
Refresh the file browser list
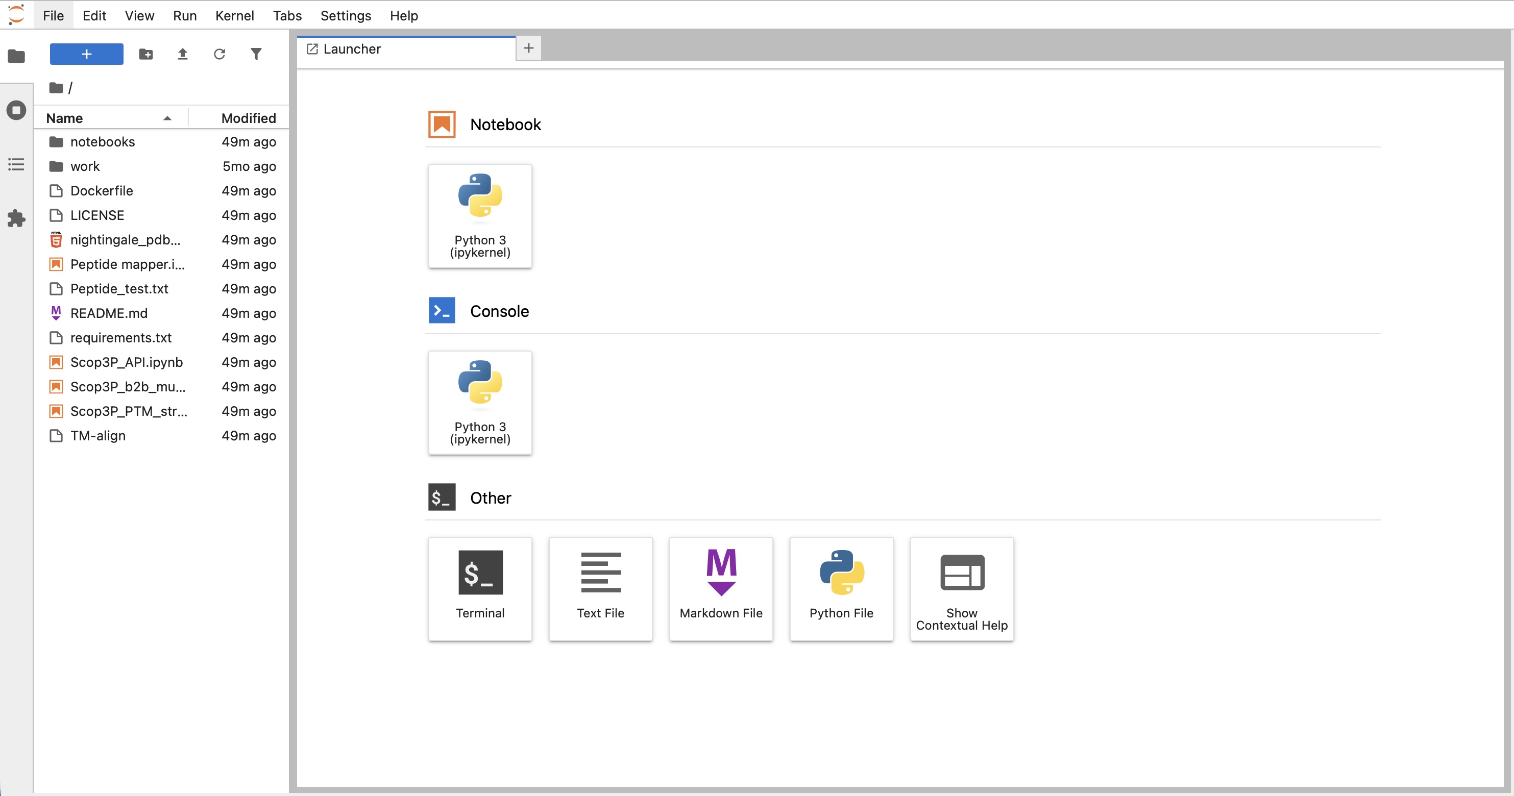219,54
